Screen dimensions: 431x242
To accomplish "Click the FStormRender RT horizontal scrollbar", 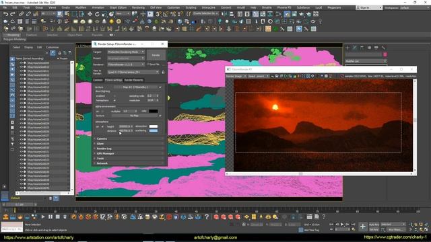I will tap(319, 173).
